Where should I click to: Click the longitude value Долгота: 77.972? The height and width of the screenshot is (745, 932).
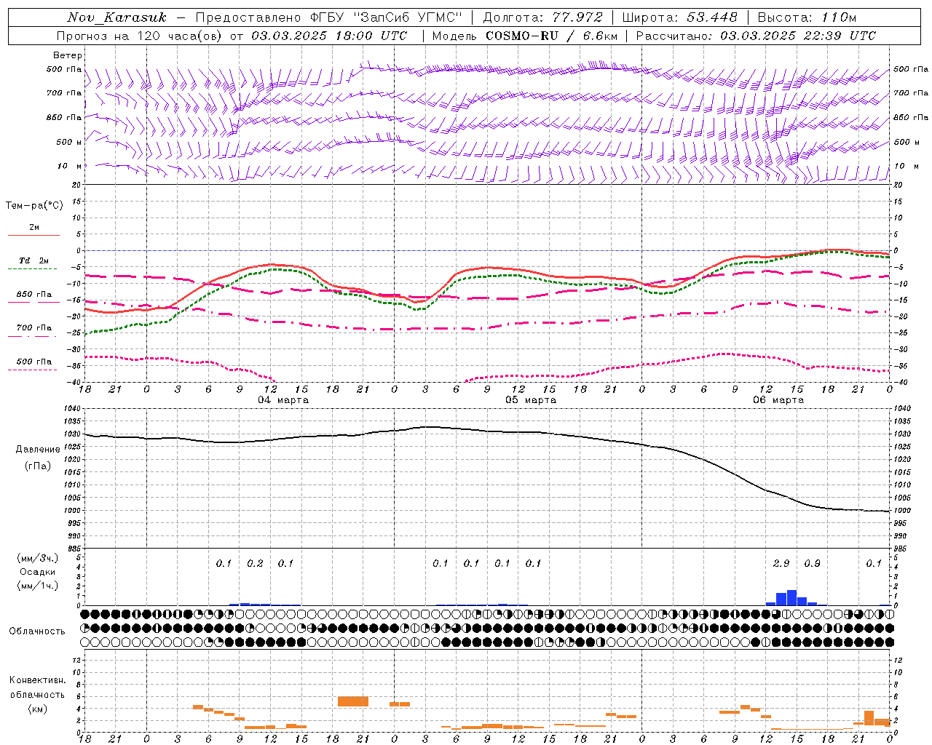click(x=543, y=17)
